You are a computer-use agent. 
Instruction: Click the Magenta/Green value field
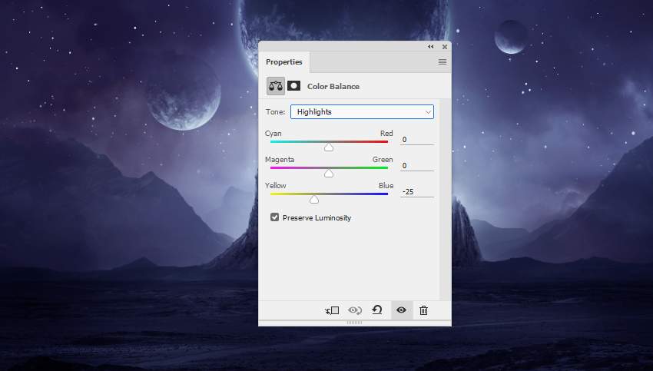point(417,166)
